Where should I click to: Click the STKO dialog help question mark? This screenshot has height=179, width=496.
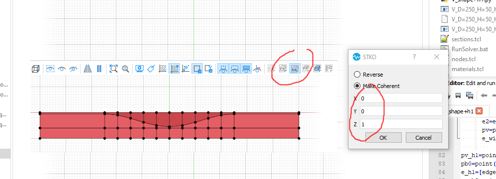[414, 57]
